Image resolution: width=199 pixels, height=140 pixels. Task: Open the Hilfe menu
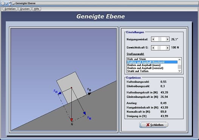tap(36, 9)
